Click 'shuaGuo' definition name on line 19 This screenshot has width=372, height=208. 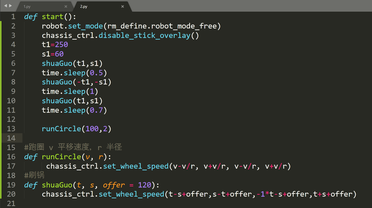(x=57, y=185)
